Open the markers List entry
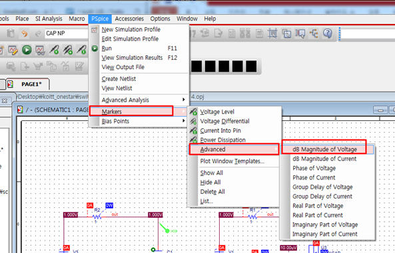Image resolution: width=395 pixels, height=253 pixels. coord(206,201)
